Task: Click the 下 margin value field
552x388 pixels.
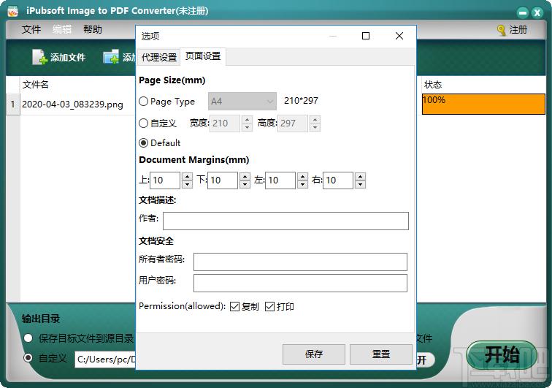Action: (x=223, y=180)
